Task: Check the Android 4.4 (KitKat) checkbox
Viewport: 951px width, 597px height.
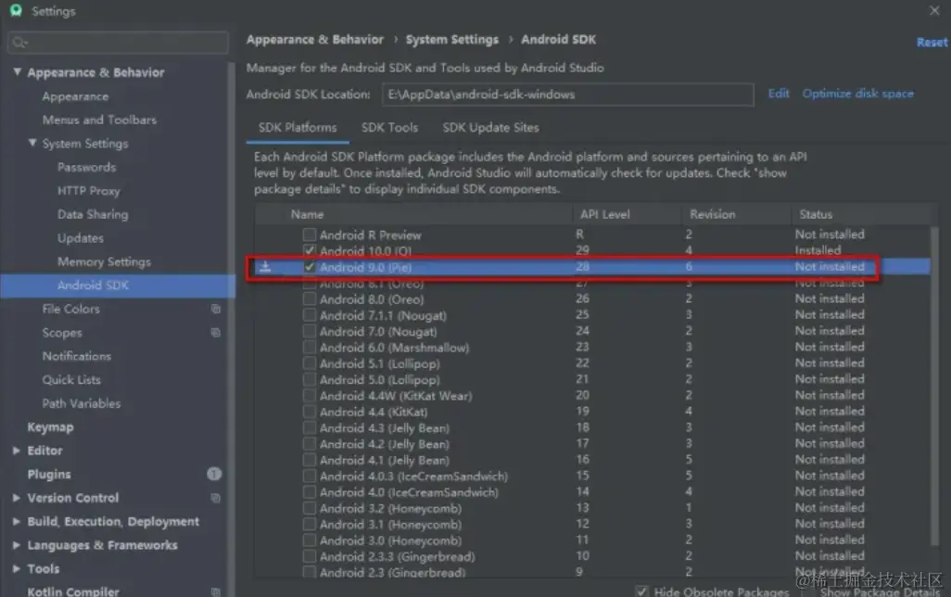Action: click(310, 412)
